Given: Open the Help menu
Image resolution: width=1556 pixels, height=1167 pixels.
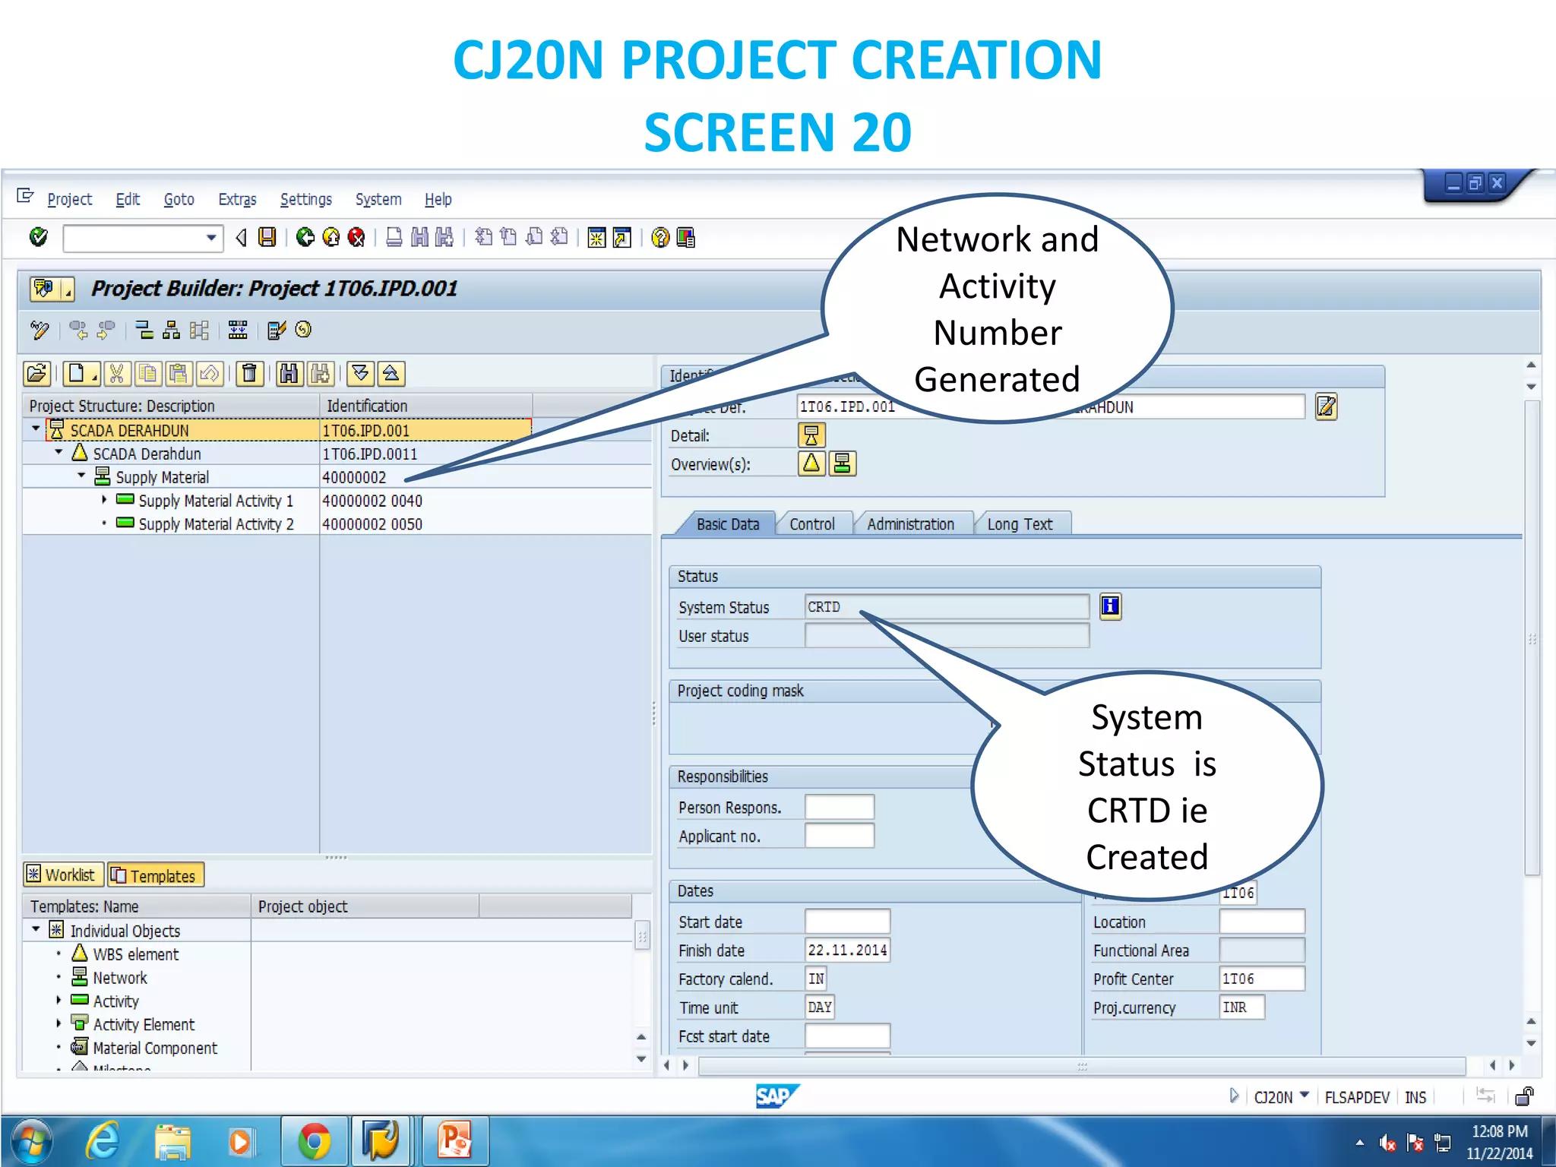Looking at the screenshot, I should [438, 199].
